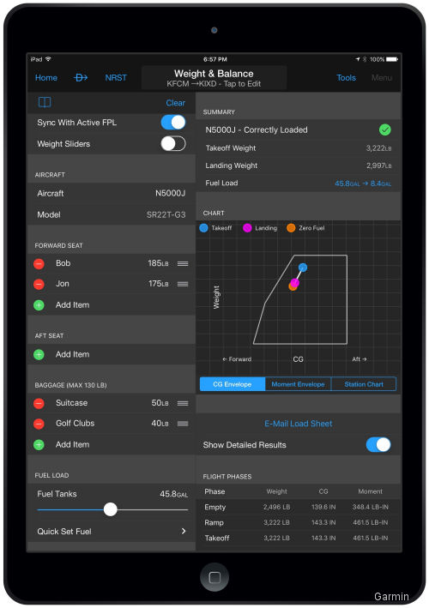Tap Clear to reset loading
The height and width of the screenshot is (608, 429).
[175, 103]
